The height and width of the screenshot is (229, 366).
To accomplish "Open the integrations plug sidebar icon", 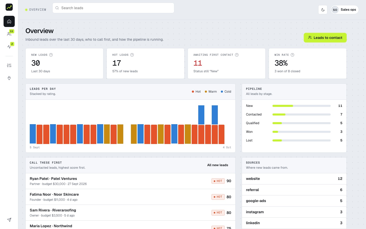I will coord(9,78).
